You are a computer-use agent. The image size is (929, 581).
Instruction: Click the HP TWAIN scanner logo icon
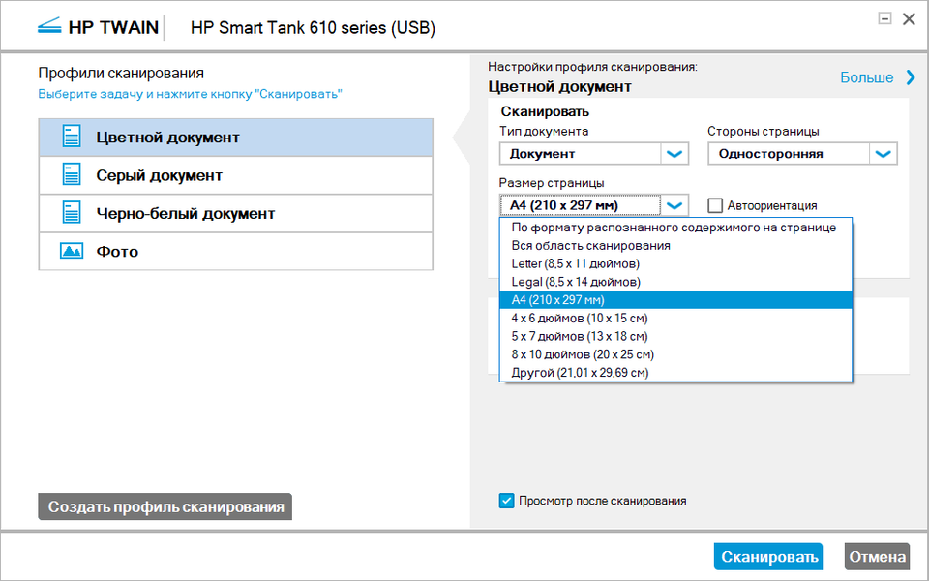coord(49,27)
